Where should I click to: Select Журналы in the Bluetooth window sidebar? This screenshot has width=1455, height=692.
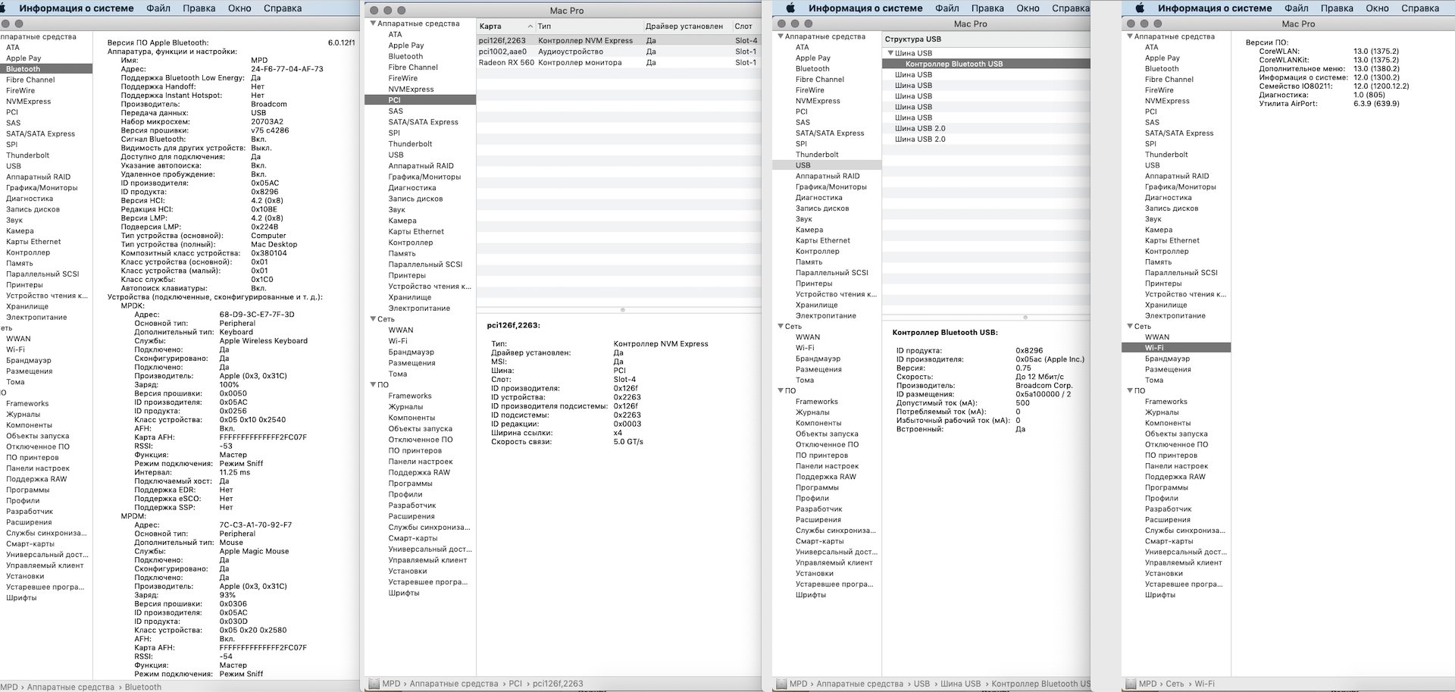click(x=23, y=415)
